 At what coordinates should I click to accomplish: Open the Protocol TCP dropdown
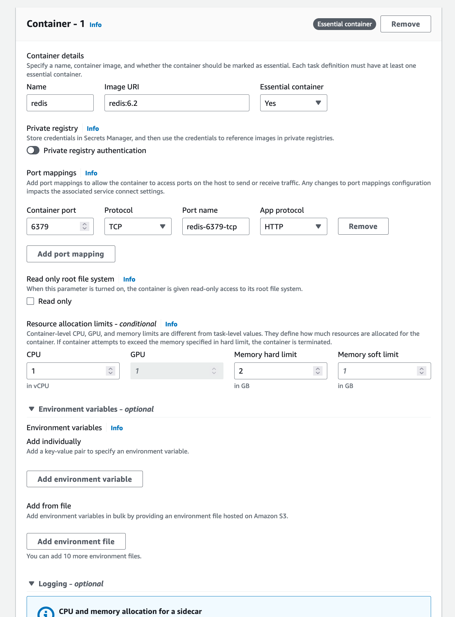138,226
